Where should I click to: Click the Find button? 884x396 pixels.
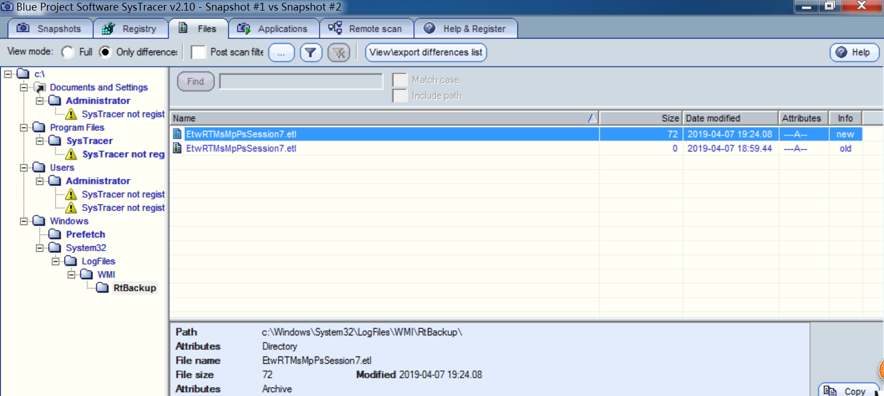tap(196, 81)
